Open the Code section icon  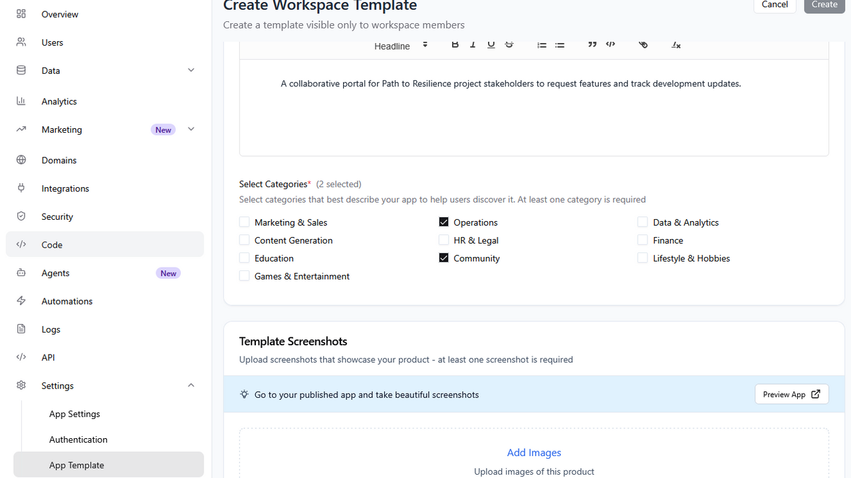click(x=21, y=244)
